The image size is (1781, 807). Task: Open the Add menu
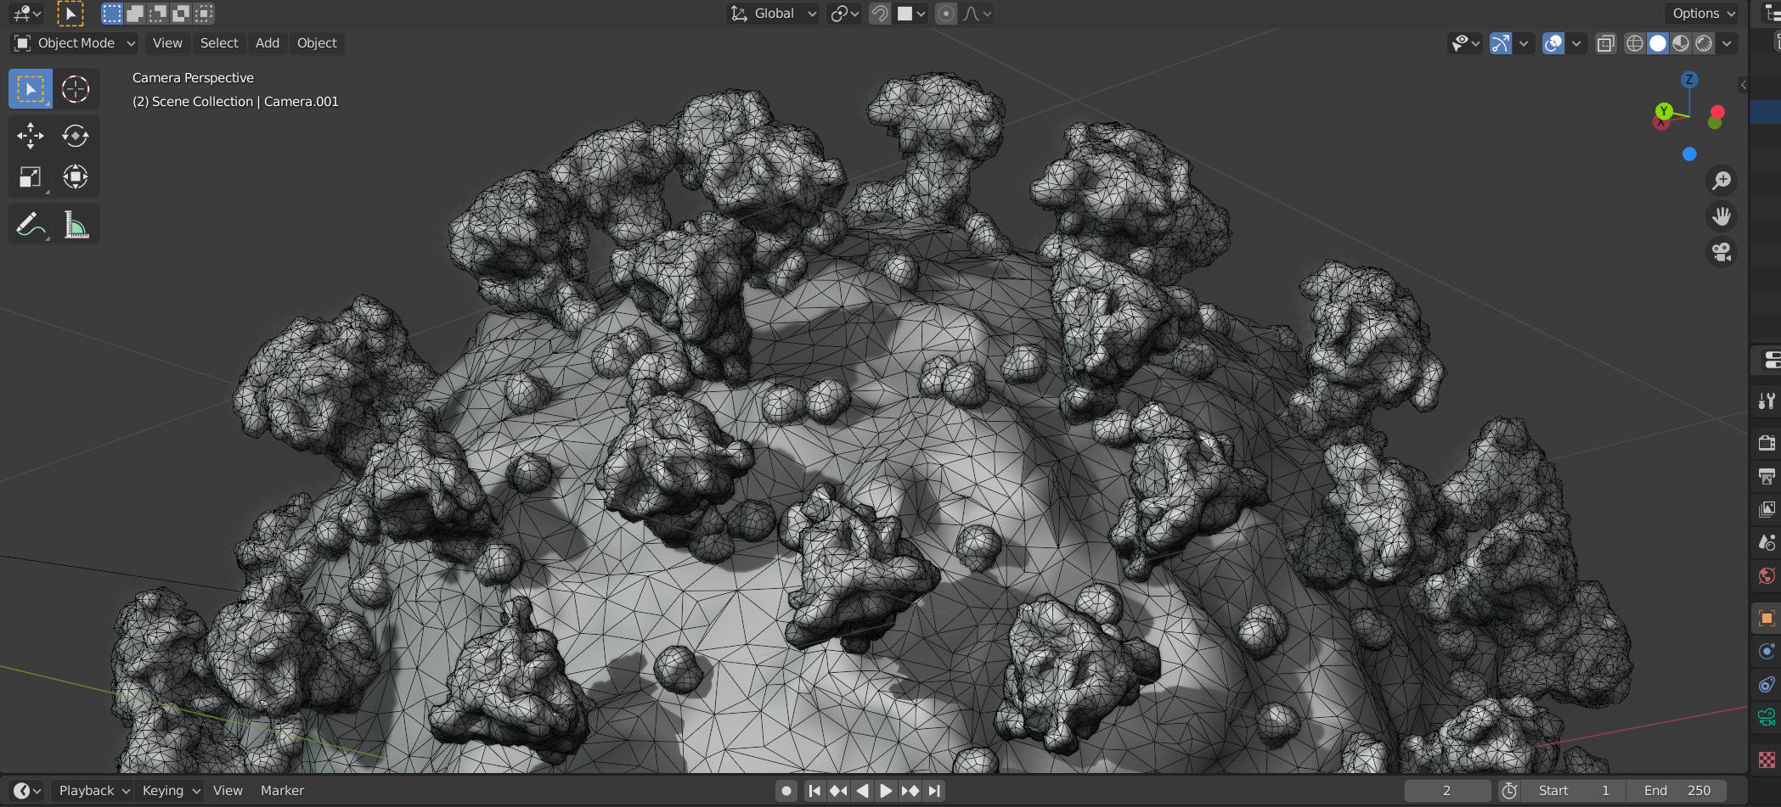click(x=268, y=43)
